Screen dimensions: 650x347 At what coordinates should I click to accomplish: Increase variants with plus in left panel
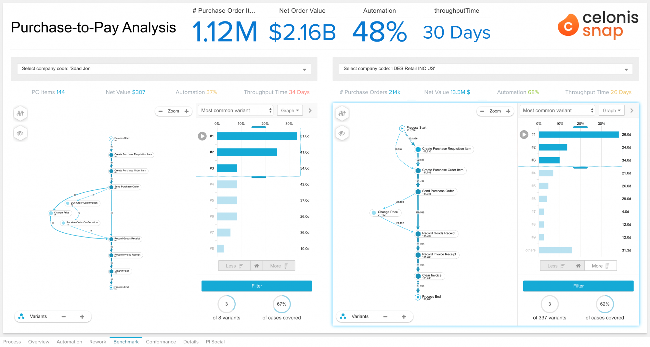[82, 316]
